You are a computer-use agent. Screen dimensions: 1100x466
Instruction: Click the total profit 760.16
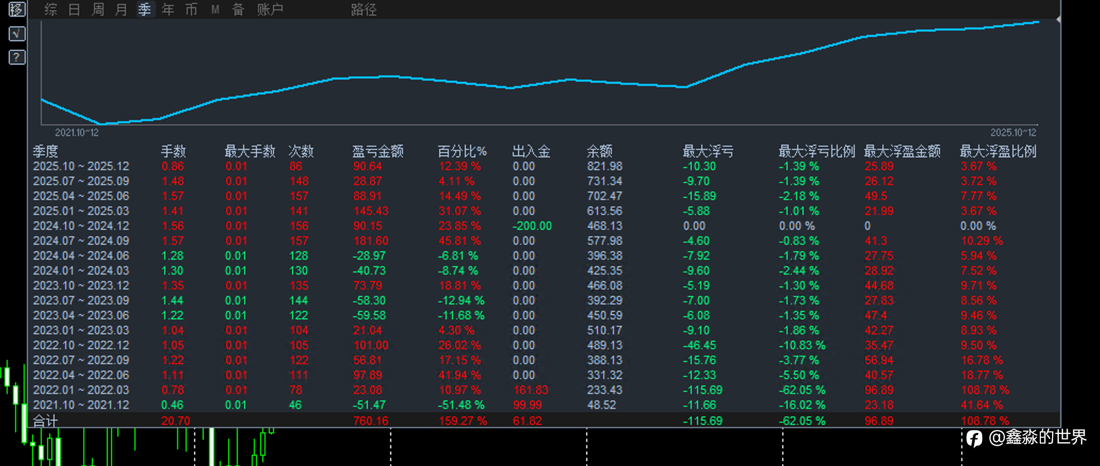(371, 421)
